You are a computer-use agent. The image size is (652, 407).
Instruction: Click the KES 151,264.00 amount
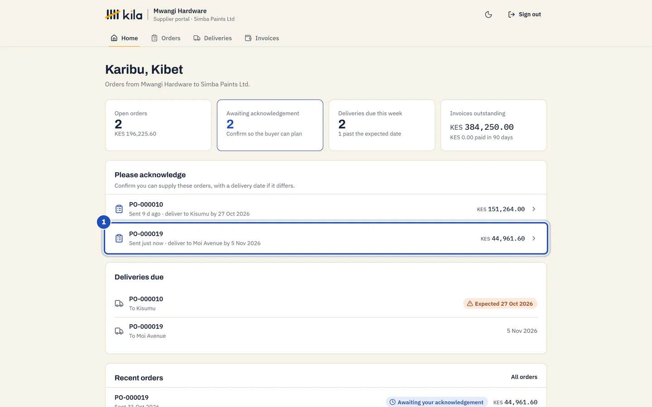501,209
